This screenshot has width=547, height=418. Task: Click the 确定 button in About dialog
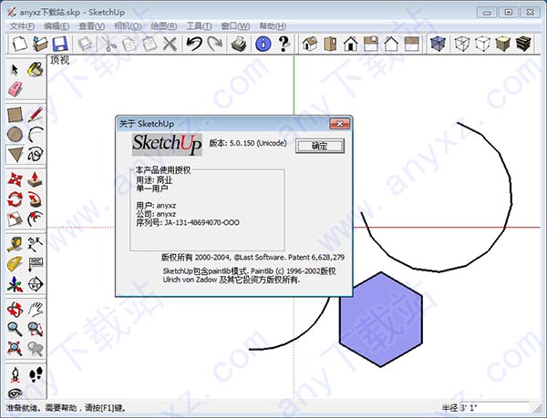[x=320, y=146]
